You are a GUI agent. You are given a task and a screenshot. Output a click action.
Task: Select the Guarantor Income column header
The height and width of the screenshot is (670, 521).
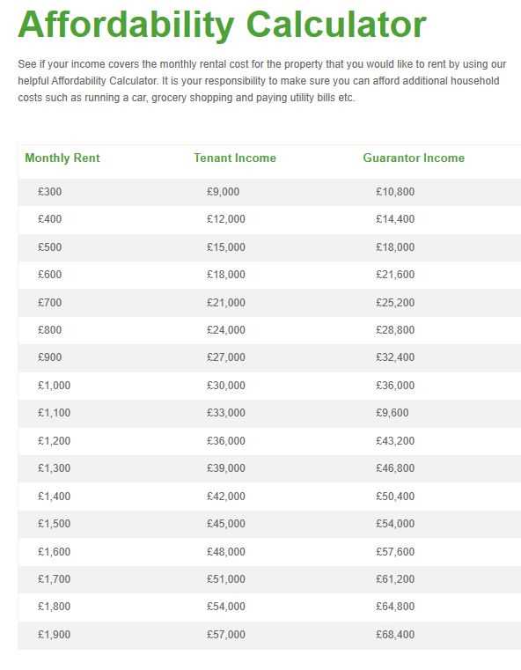tap(414, 158)
